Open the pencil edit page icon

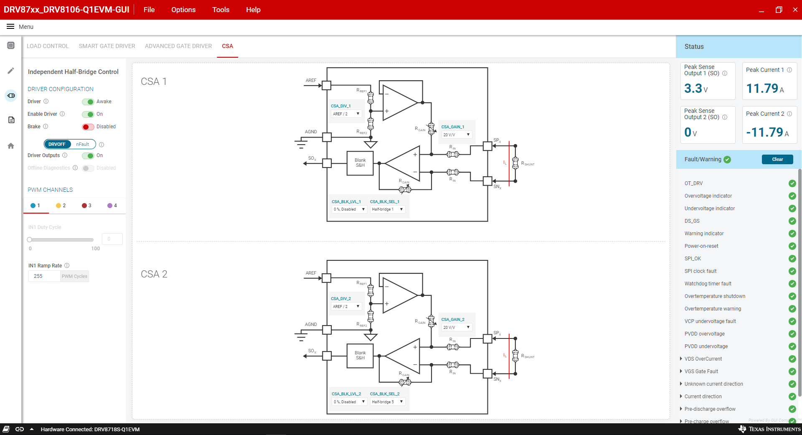[x=11, y=71]
